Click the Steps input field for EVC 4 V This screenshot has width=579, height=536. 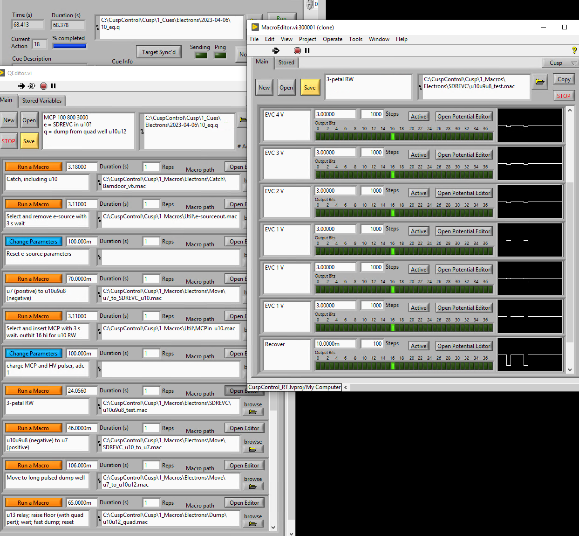372,114
